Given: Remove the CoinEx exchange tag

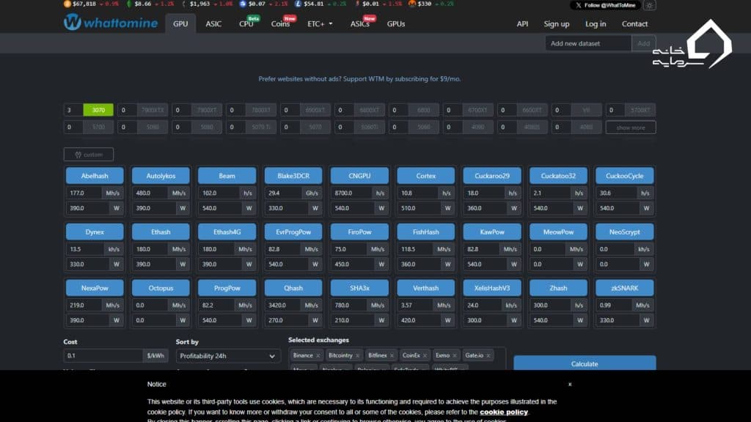Looking at the screenshot, I should (x=425, y=355).
